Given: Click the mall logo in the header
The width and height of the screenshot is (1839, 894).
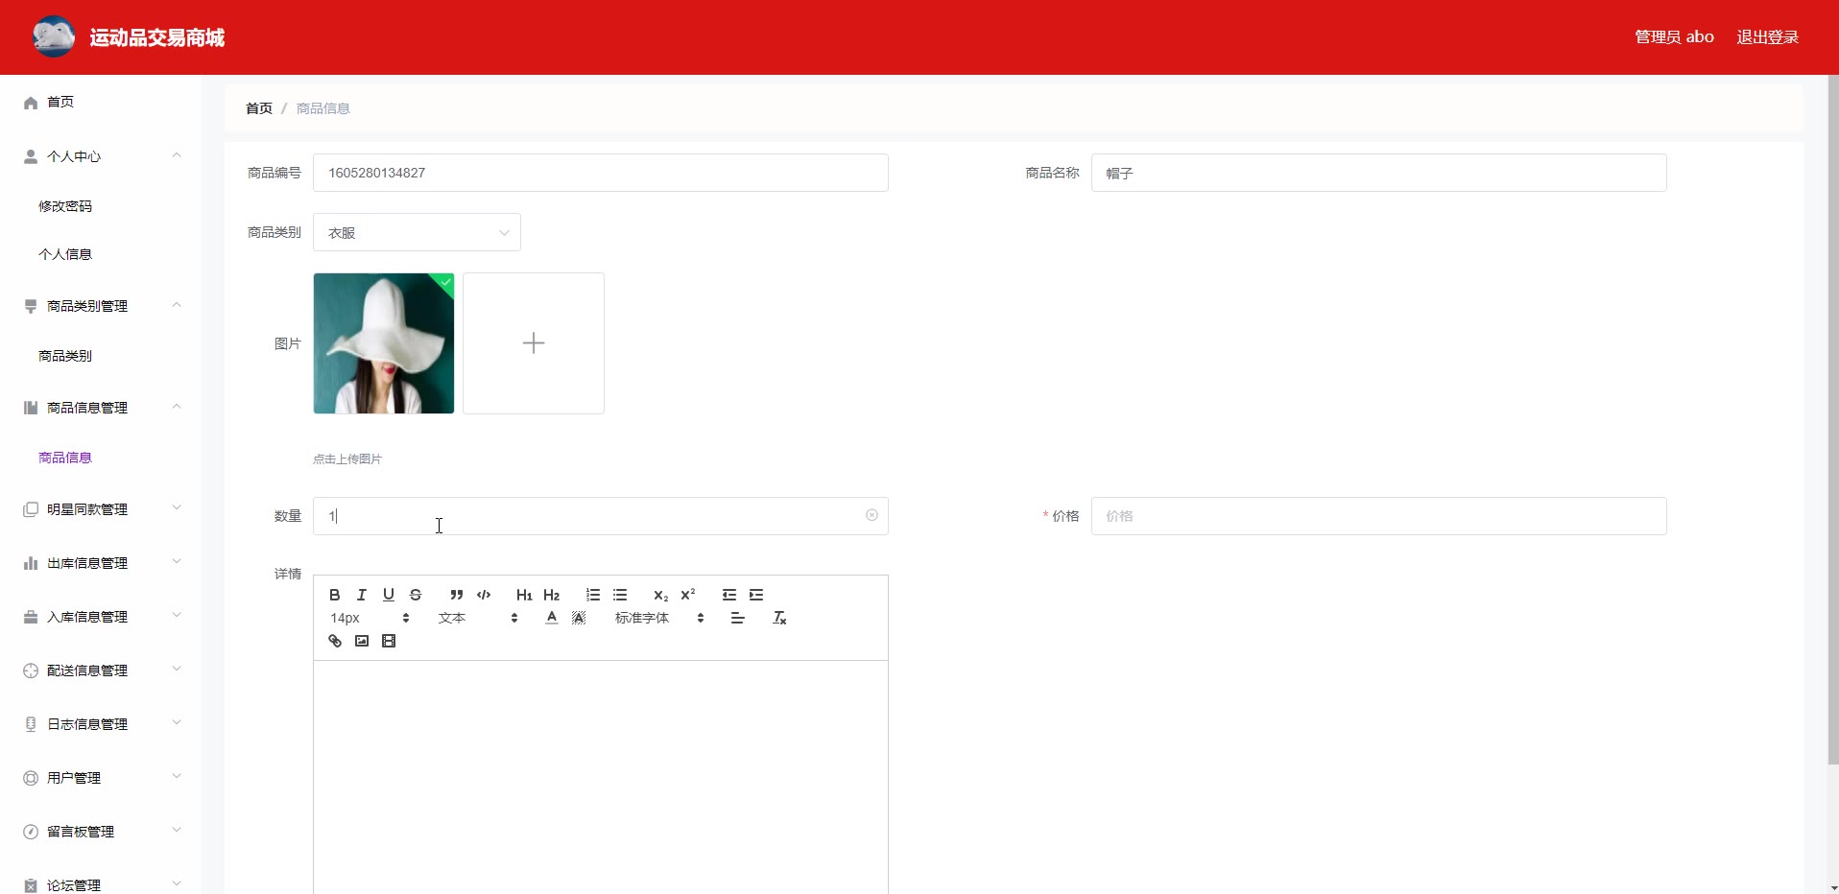Looking at the screenshot, I should point(54,37).
